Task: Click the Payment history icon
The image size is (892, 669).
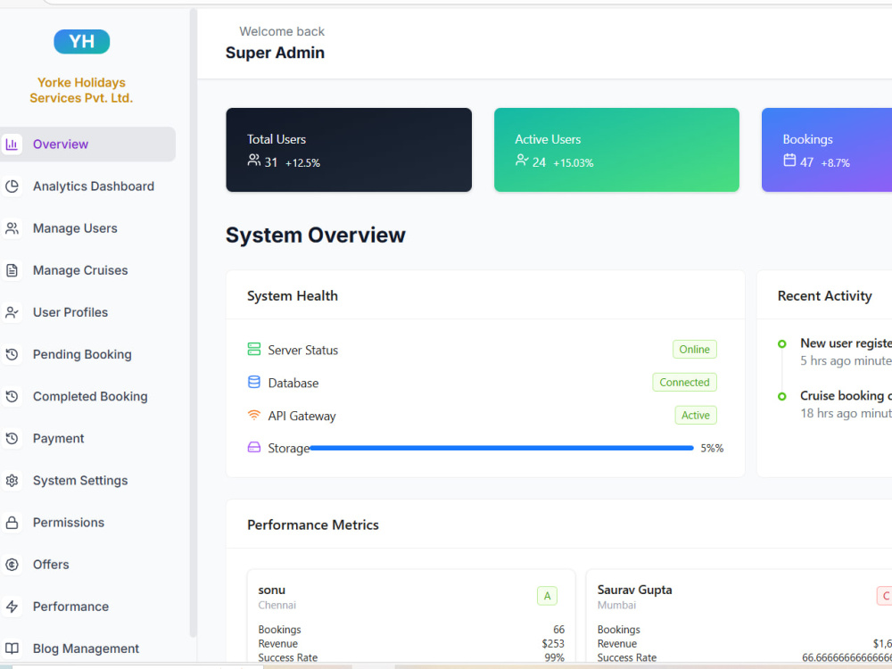Action: [x=12, y=439]
